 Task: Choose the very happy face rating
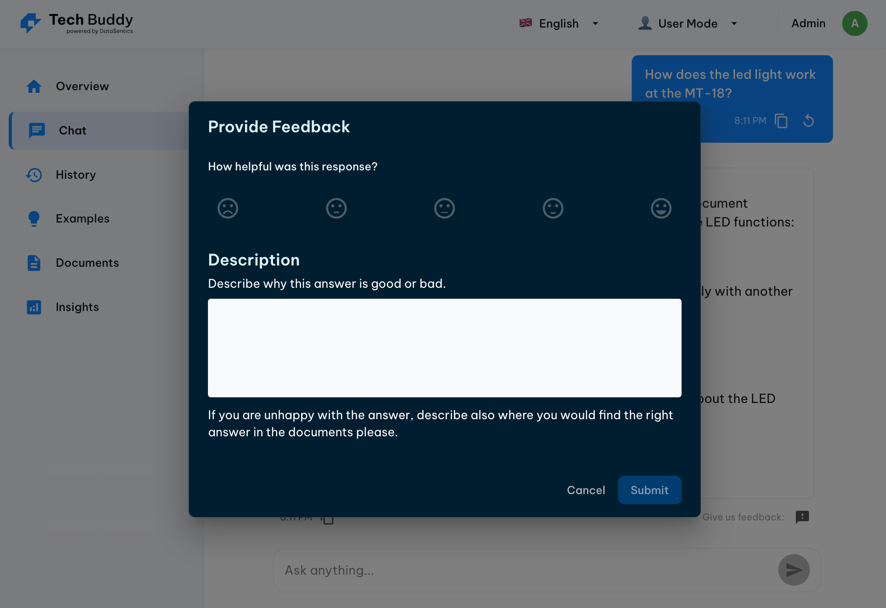661,208
